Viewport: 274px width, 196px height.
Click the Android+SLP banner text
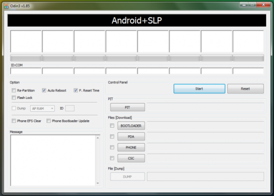137,20
